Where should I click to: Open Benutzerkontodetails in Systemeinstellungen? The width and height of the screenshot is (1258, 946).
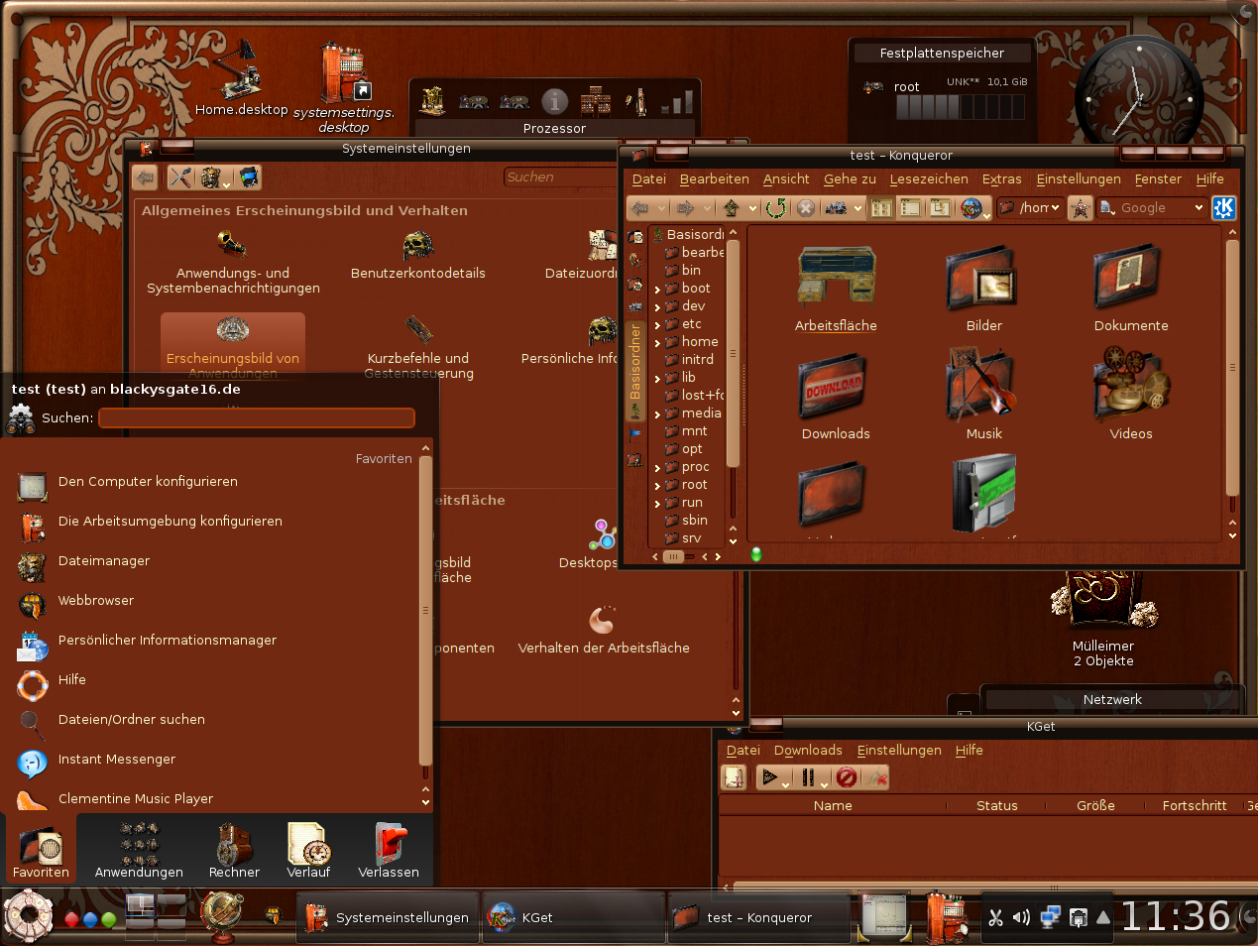click(x=417, y=256)
